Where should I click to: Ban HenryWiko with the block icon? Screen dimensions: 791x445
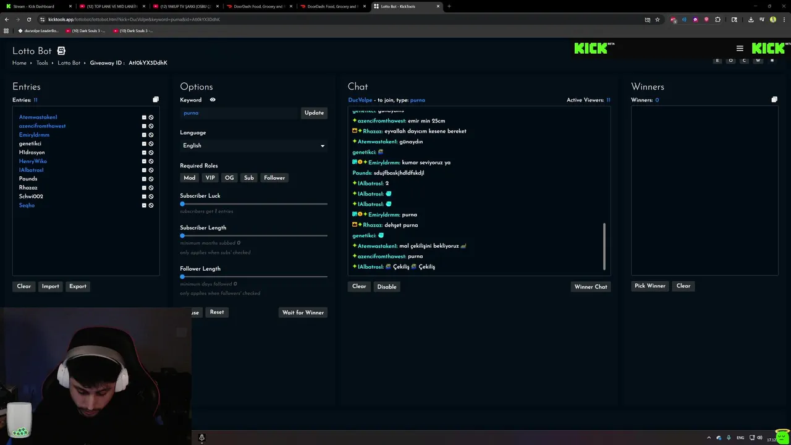click(151, 161)
